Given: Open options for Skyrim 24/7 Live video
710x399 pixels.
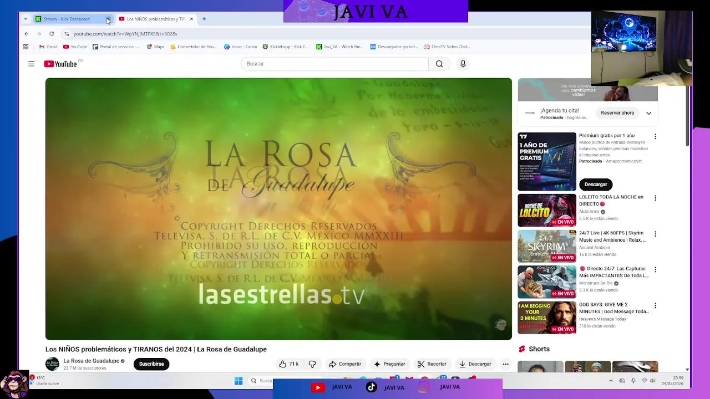Looking at the screenshot, I should pyautogui.click(x=655, y=234).
